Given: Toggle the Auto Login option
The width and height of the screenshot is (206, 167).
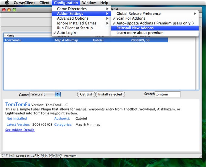Looking at the screenshot, I should point(81,33).
